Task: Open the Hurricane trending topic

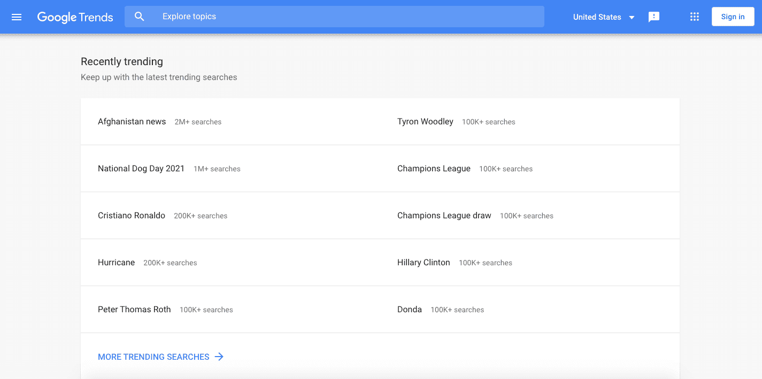Action: point(116,262)
